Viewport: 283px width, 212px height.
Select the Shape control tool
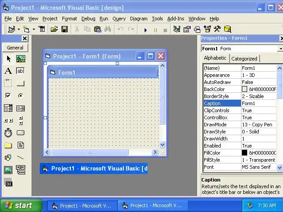8,158
